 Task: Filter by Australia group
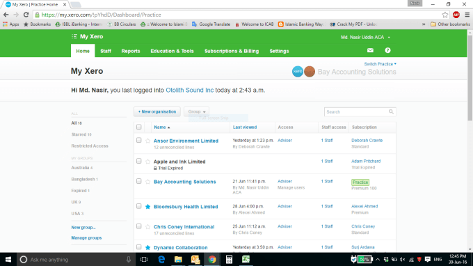(x=82, y=168)
